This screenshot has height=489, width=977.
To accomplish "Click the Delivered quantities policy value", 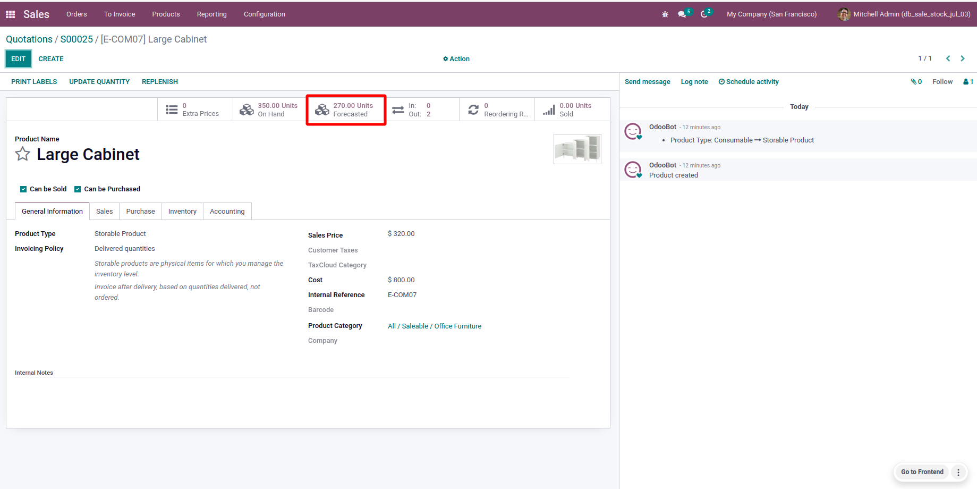I will click(125, 249).
